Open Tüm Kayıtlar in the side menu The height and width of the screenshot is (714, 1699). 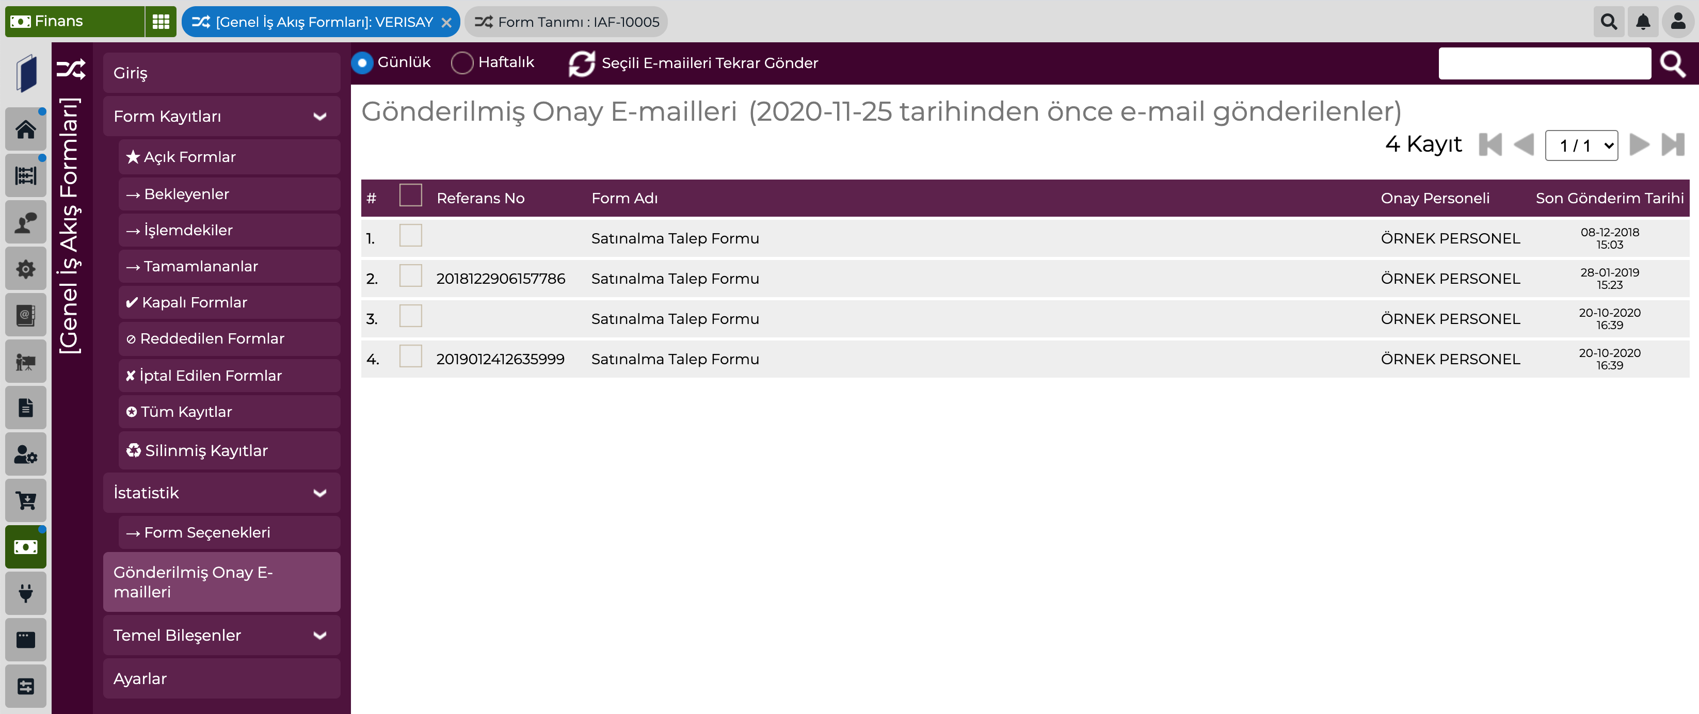tap(230, 411)
